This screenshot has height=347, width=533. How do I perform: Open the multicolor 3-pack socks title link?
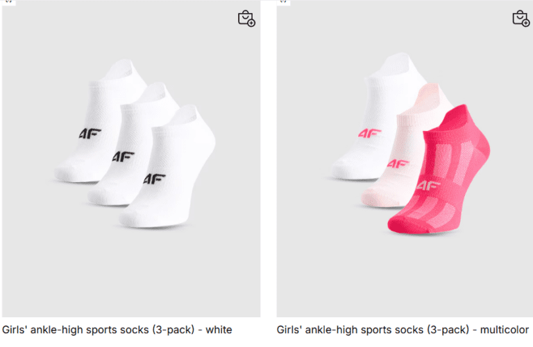[403, 330]
